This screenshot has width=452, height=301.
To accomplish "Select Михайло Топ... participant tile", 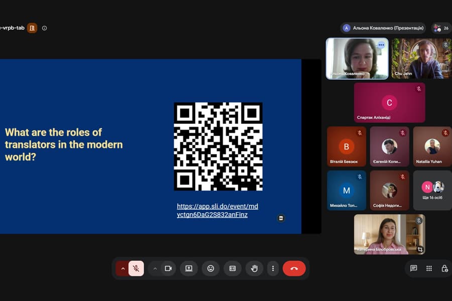I will [x=347, y=191].
